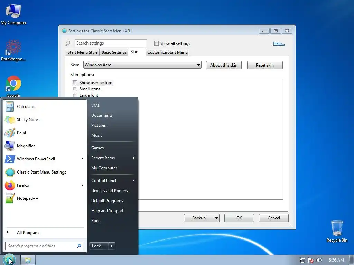Open the Skin dropdown showing Windows Aero
354x265 pixels.
pyautogui.click(x=142, y=65)
